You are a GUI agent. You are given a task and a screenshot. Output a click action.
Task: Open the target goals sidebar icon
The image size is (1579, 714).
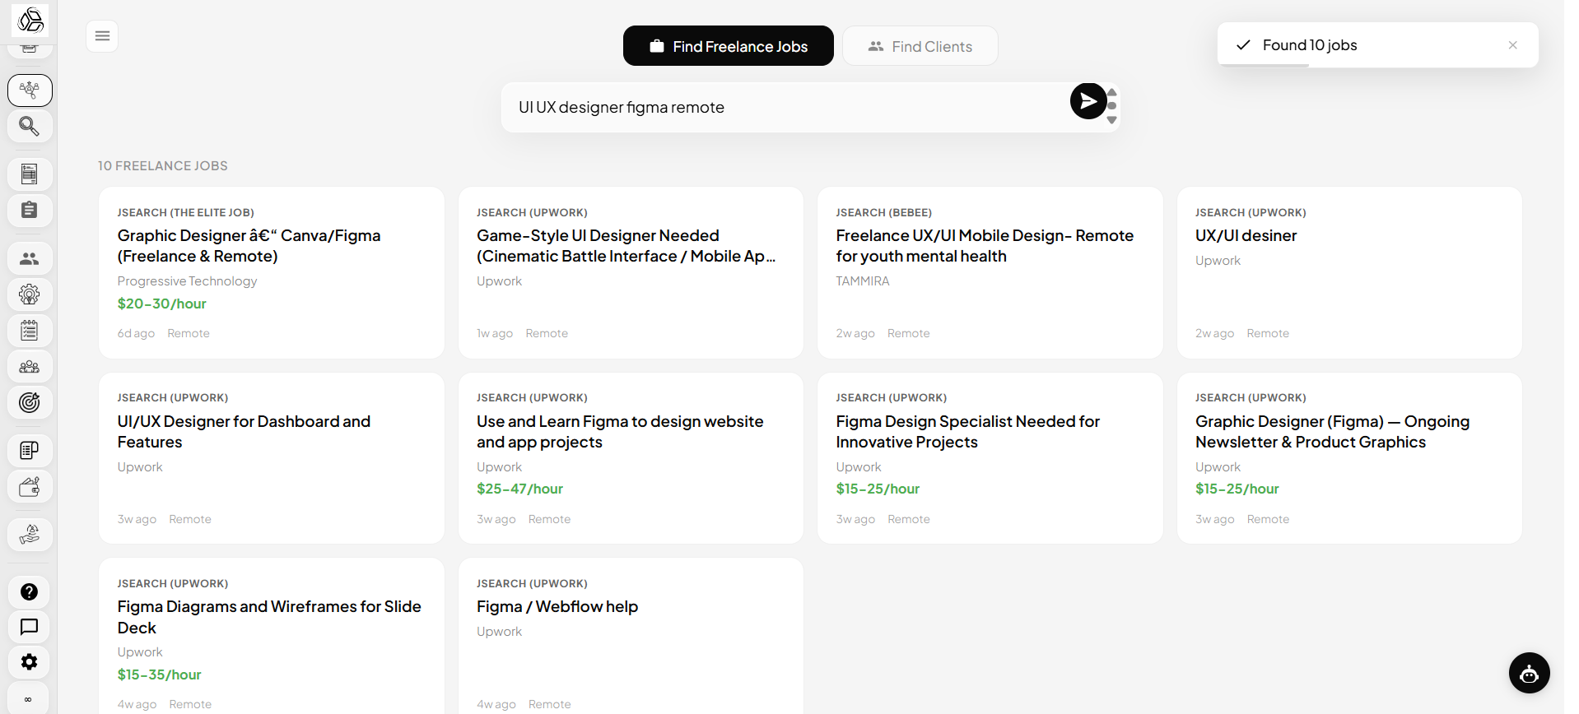(30, 402)
